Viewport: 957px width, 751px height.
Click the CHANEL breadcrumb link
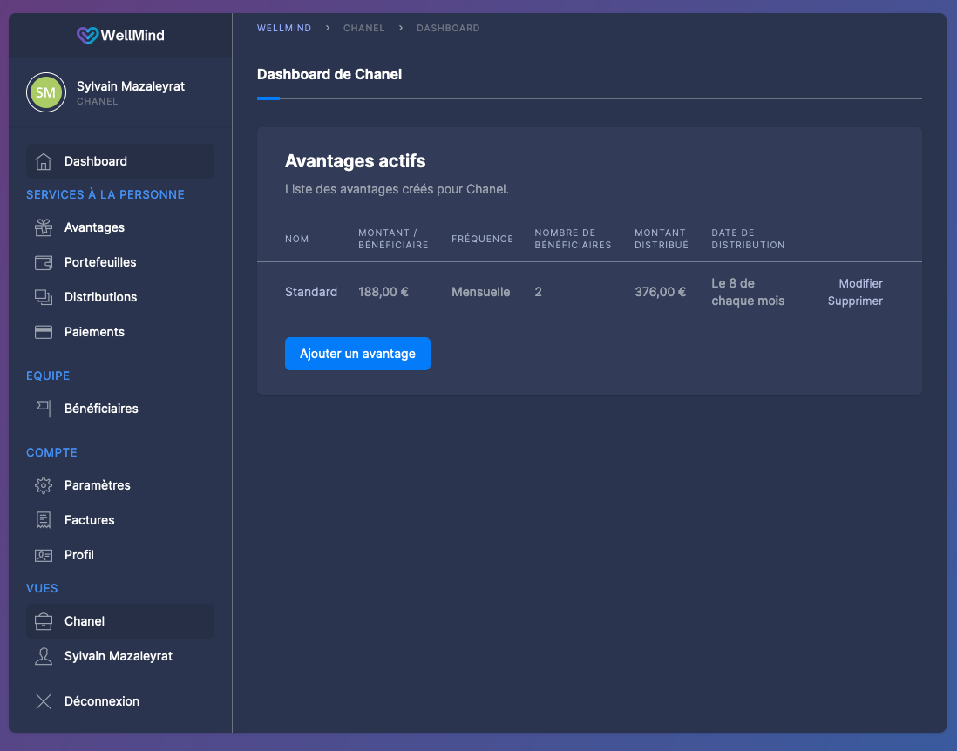coord(363,28)
